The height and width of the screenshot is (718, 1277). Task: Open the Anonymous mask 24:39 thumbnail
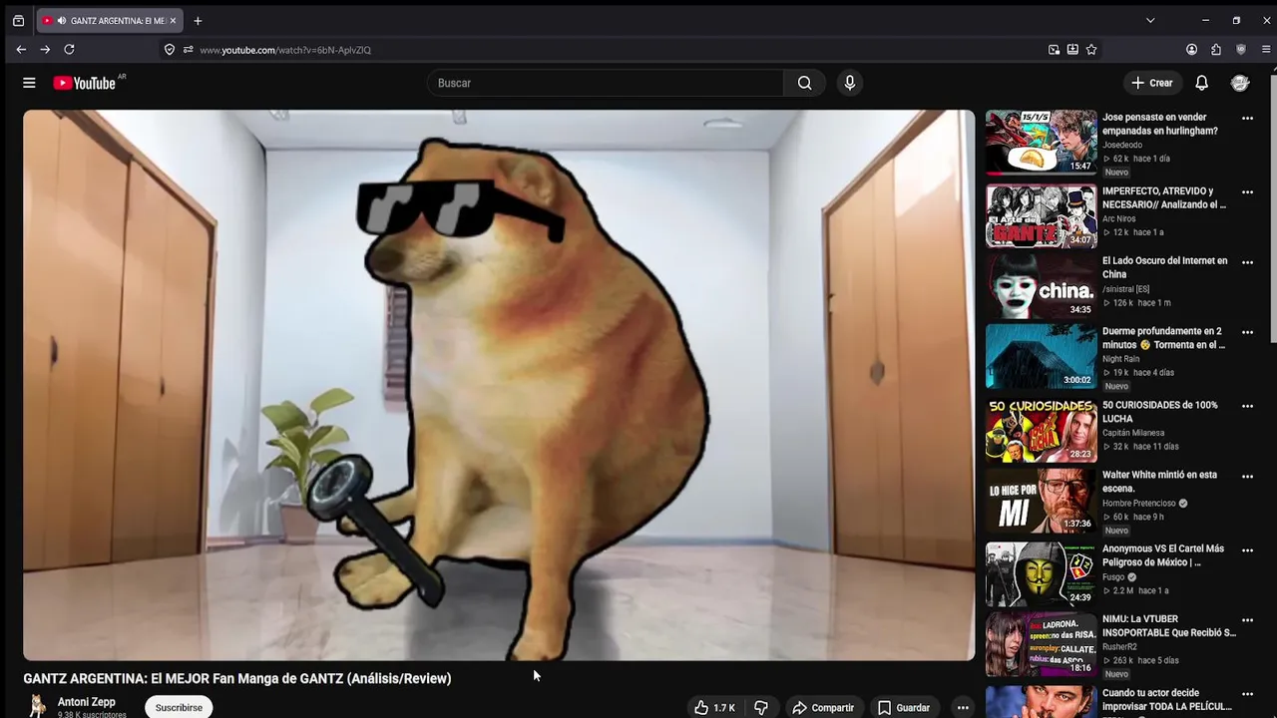point(1041,574)
